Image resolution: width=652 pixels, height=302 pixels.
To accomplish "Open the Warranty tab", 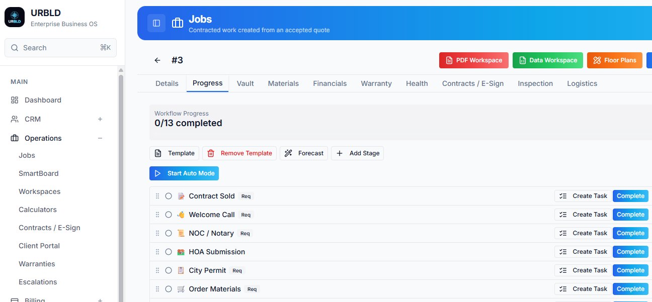I will click(376, 83).
